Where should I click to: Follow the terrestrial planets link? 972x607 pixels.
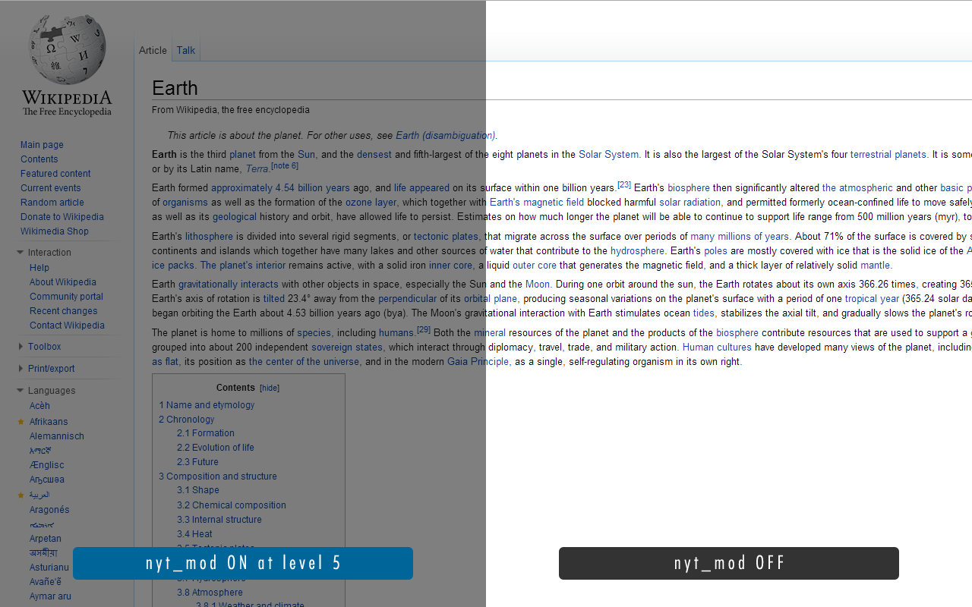click(888, 155)
